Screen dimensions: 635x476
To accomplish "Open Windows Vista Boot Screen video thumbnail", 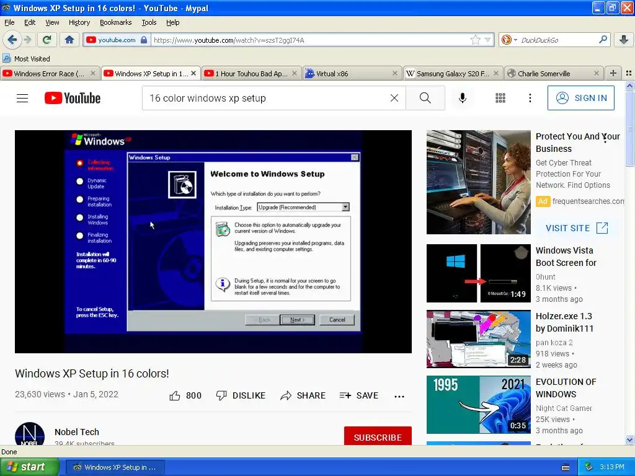I will 478,273.
